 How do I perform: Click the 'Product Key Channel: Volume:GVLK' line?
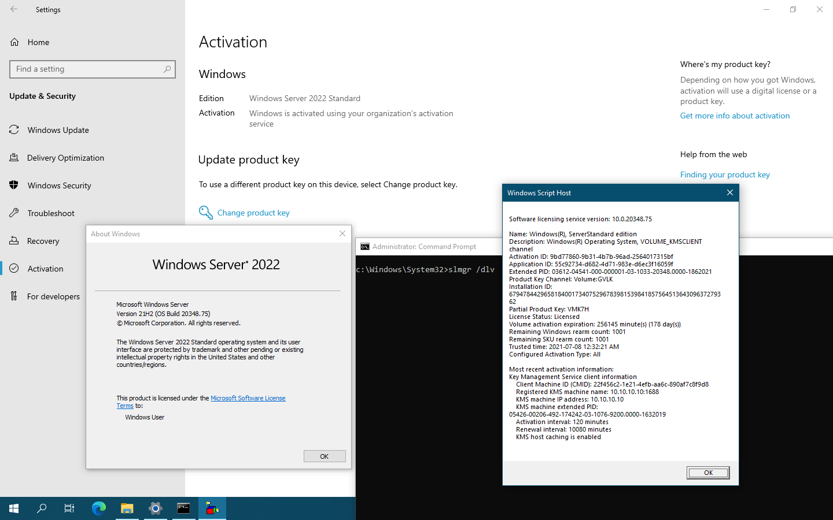(561, 279)
